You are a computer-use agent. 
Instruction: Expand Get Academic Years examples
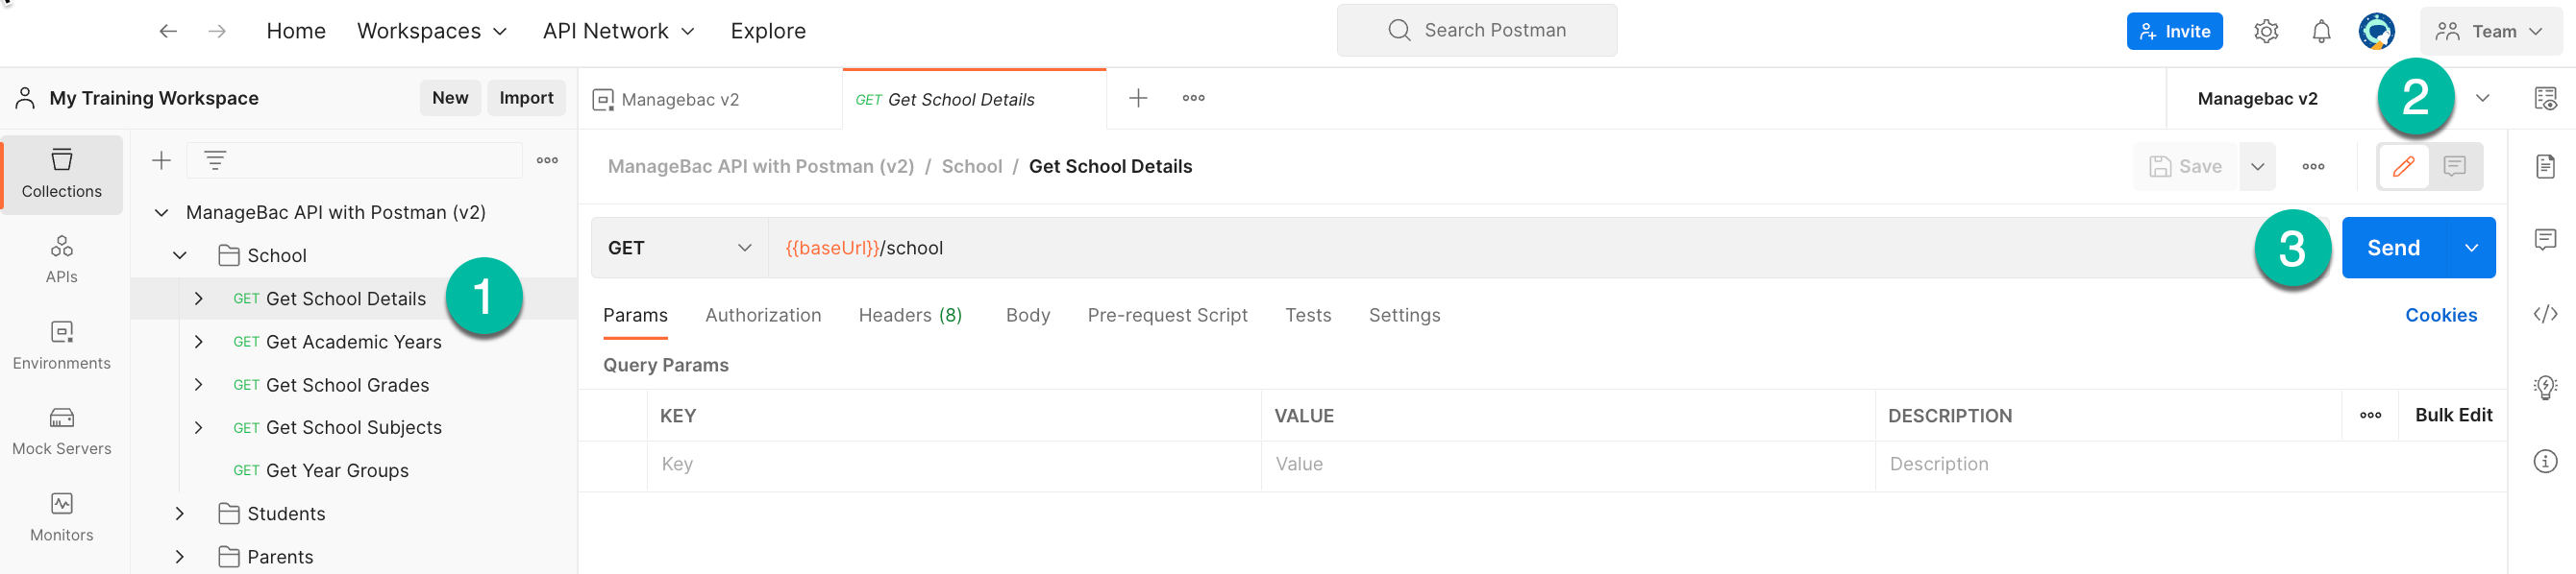pyautogui.click(x=199, y=342)
